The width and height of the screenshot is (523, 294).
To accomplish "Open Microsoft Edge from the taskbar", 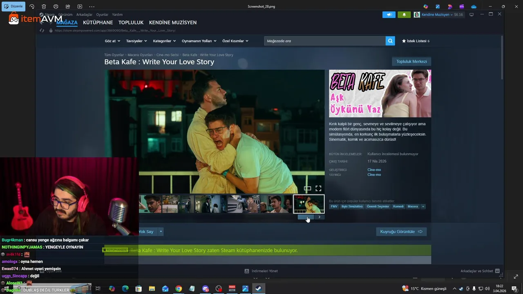I will tap(125, 289).
